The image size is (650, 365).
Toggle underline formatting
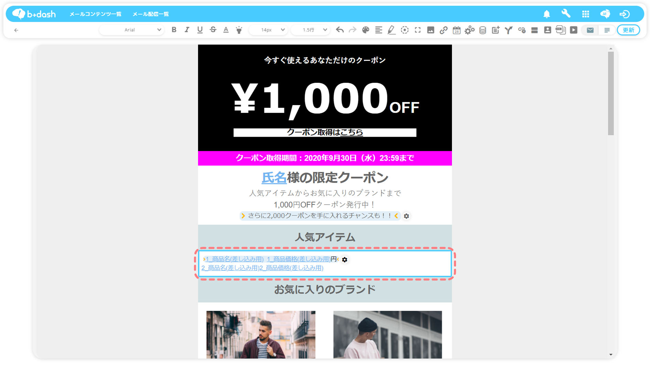(200, 30)
